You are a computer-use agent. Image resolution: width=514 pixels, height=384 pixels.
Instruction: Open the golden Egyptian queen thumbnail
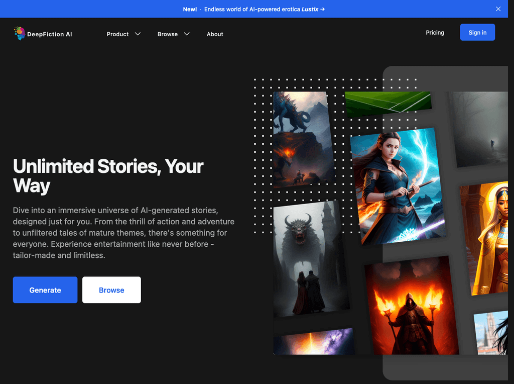pyautogui.click(x=484, y=239)
